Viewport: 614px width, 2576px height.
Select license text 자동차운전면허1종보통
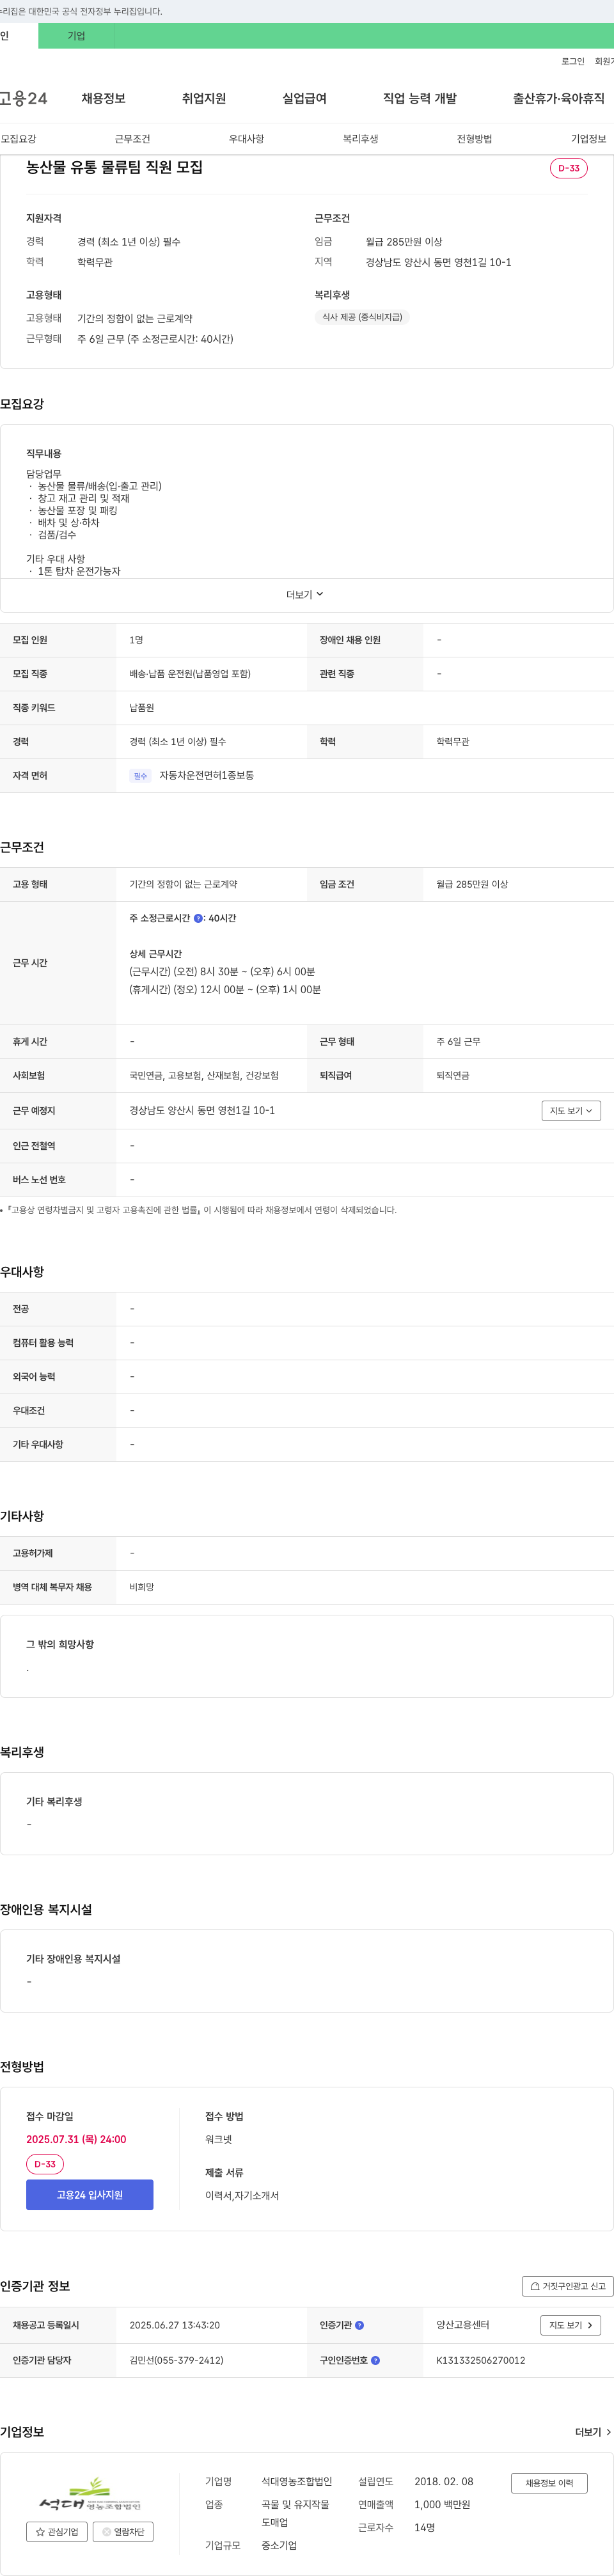[x=206, y=775]
